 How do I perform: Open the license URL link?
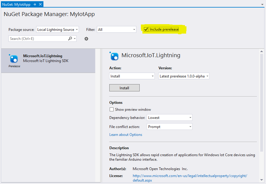[190, 178]
